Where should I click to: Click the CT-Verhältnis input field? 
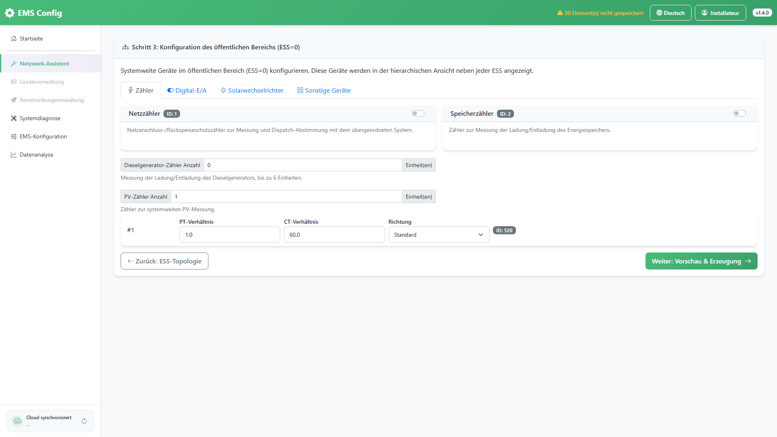334,235
